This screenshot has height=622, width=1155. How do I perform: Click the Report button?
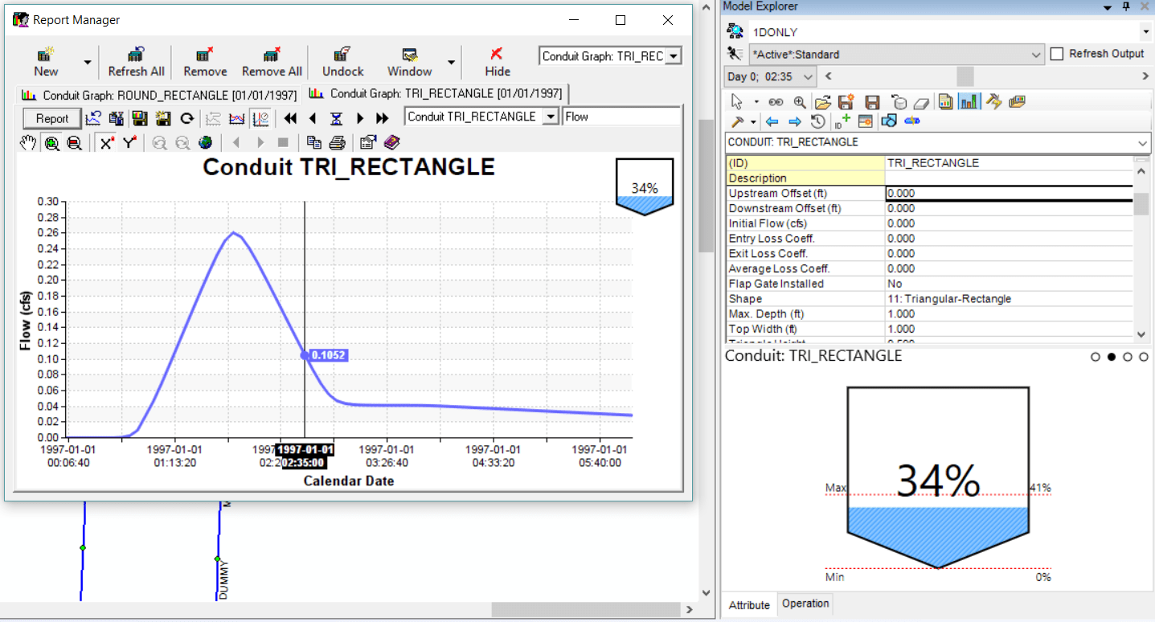(52, 118)
